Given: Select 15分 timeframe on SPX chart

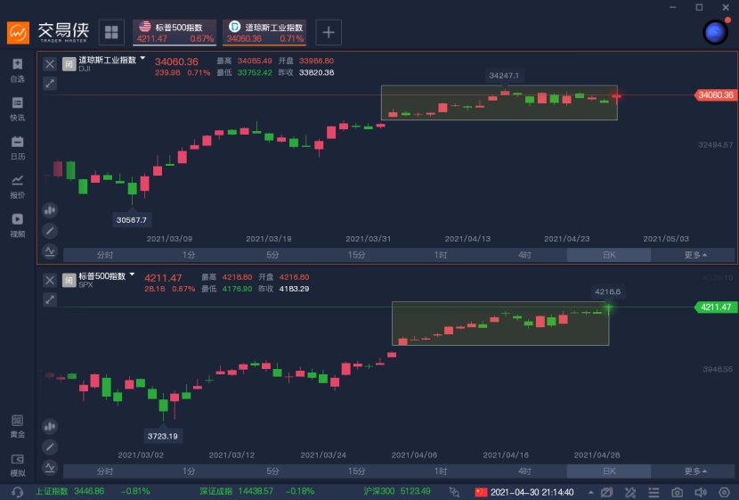Looking at the screenshot, I should [x=357, y=471].
